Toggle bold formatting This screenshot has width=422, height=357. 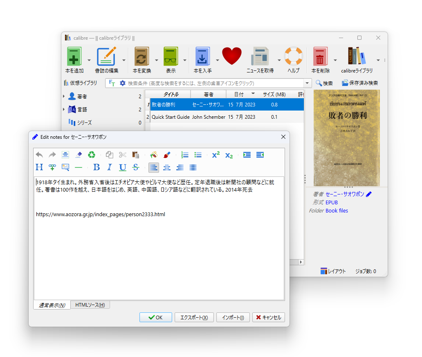coord(97,167)
